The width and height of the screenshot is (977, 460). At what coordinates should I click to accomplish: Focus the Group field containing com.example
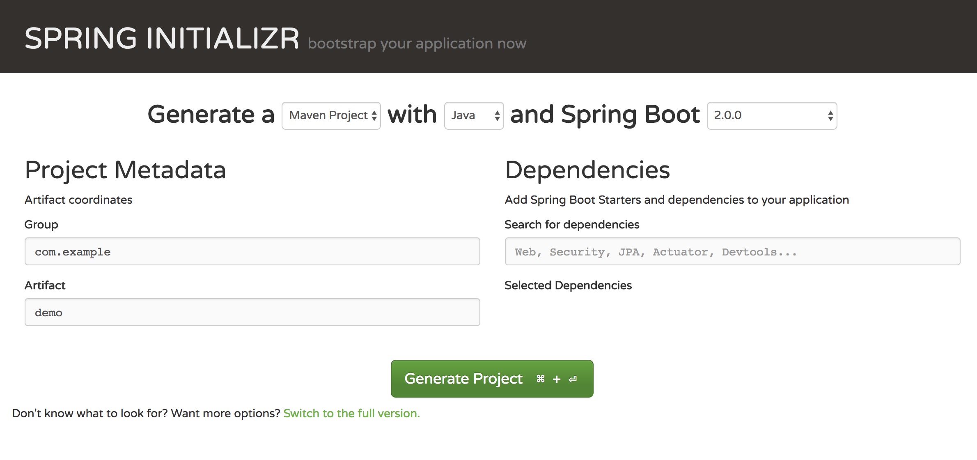pos(252,251)
